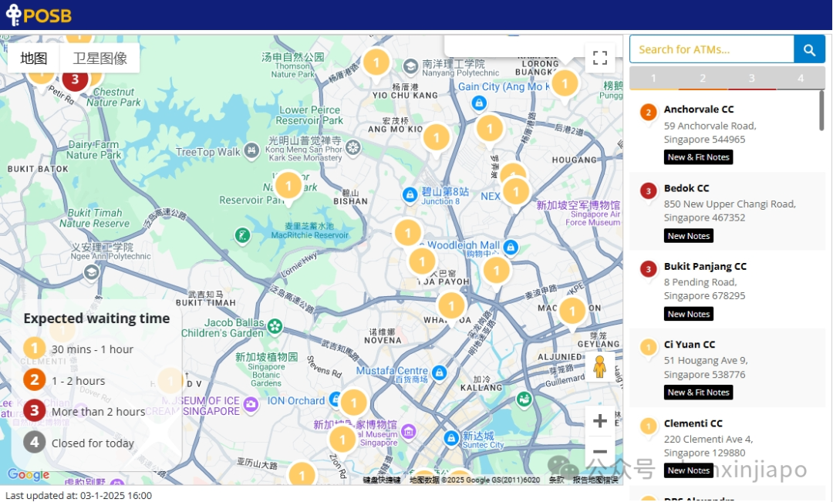Click the red 3 marker near Petir Rd
Viewport: 833px width, 502px height.
coord(75,79)
